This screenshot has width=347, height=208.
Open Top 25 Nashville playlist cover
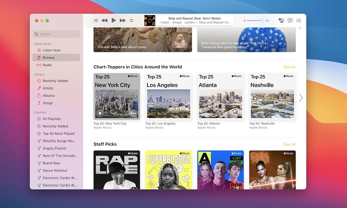click(x=273, y=96)
